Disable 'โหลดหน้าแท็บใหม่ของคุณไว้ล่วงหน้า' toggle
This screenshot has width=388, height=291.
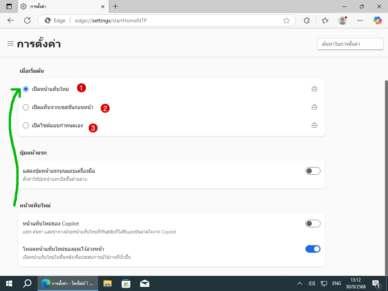click(313, 249)
